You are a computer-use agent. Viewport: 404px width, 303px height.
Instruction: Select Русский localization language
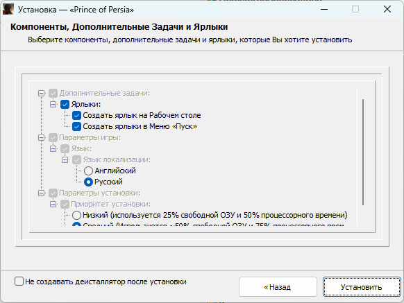coord(88,182)
